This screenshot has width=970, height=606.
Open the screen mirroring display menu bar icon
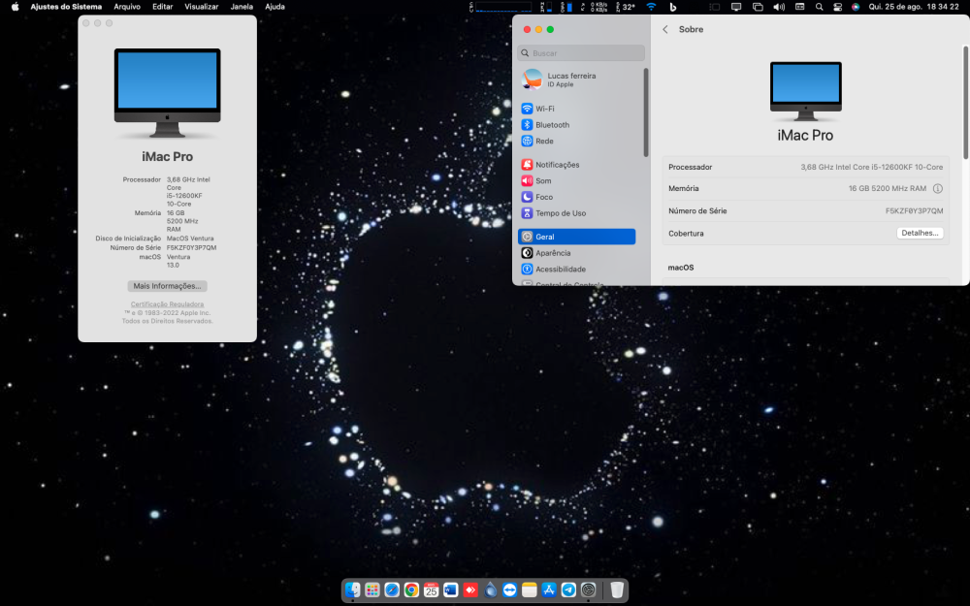tap(736, 7)
